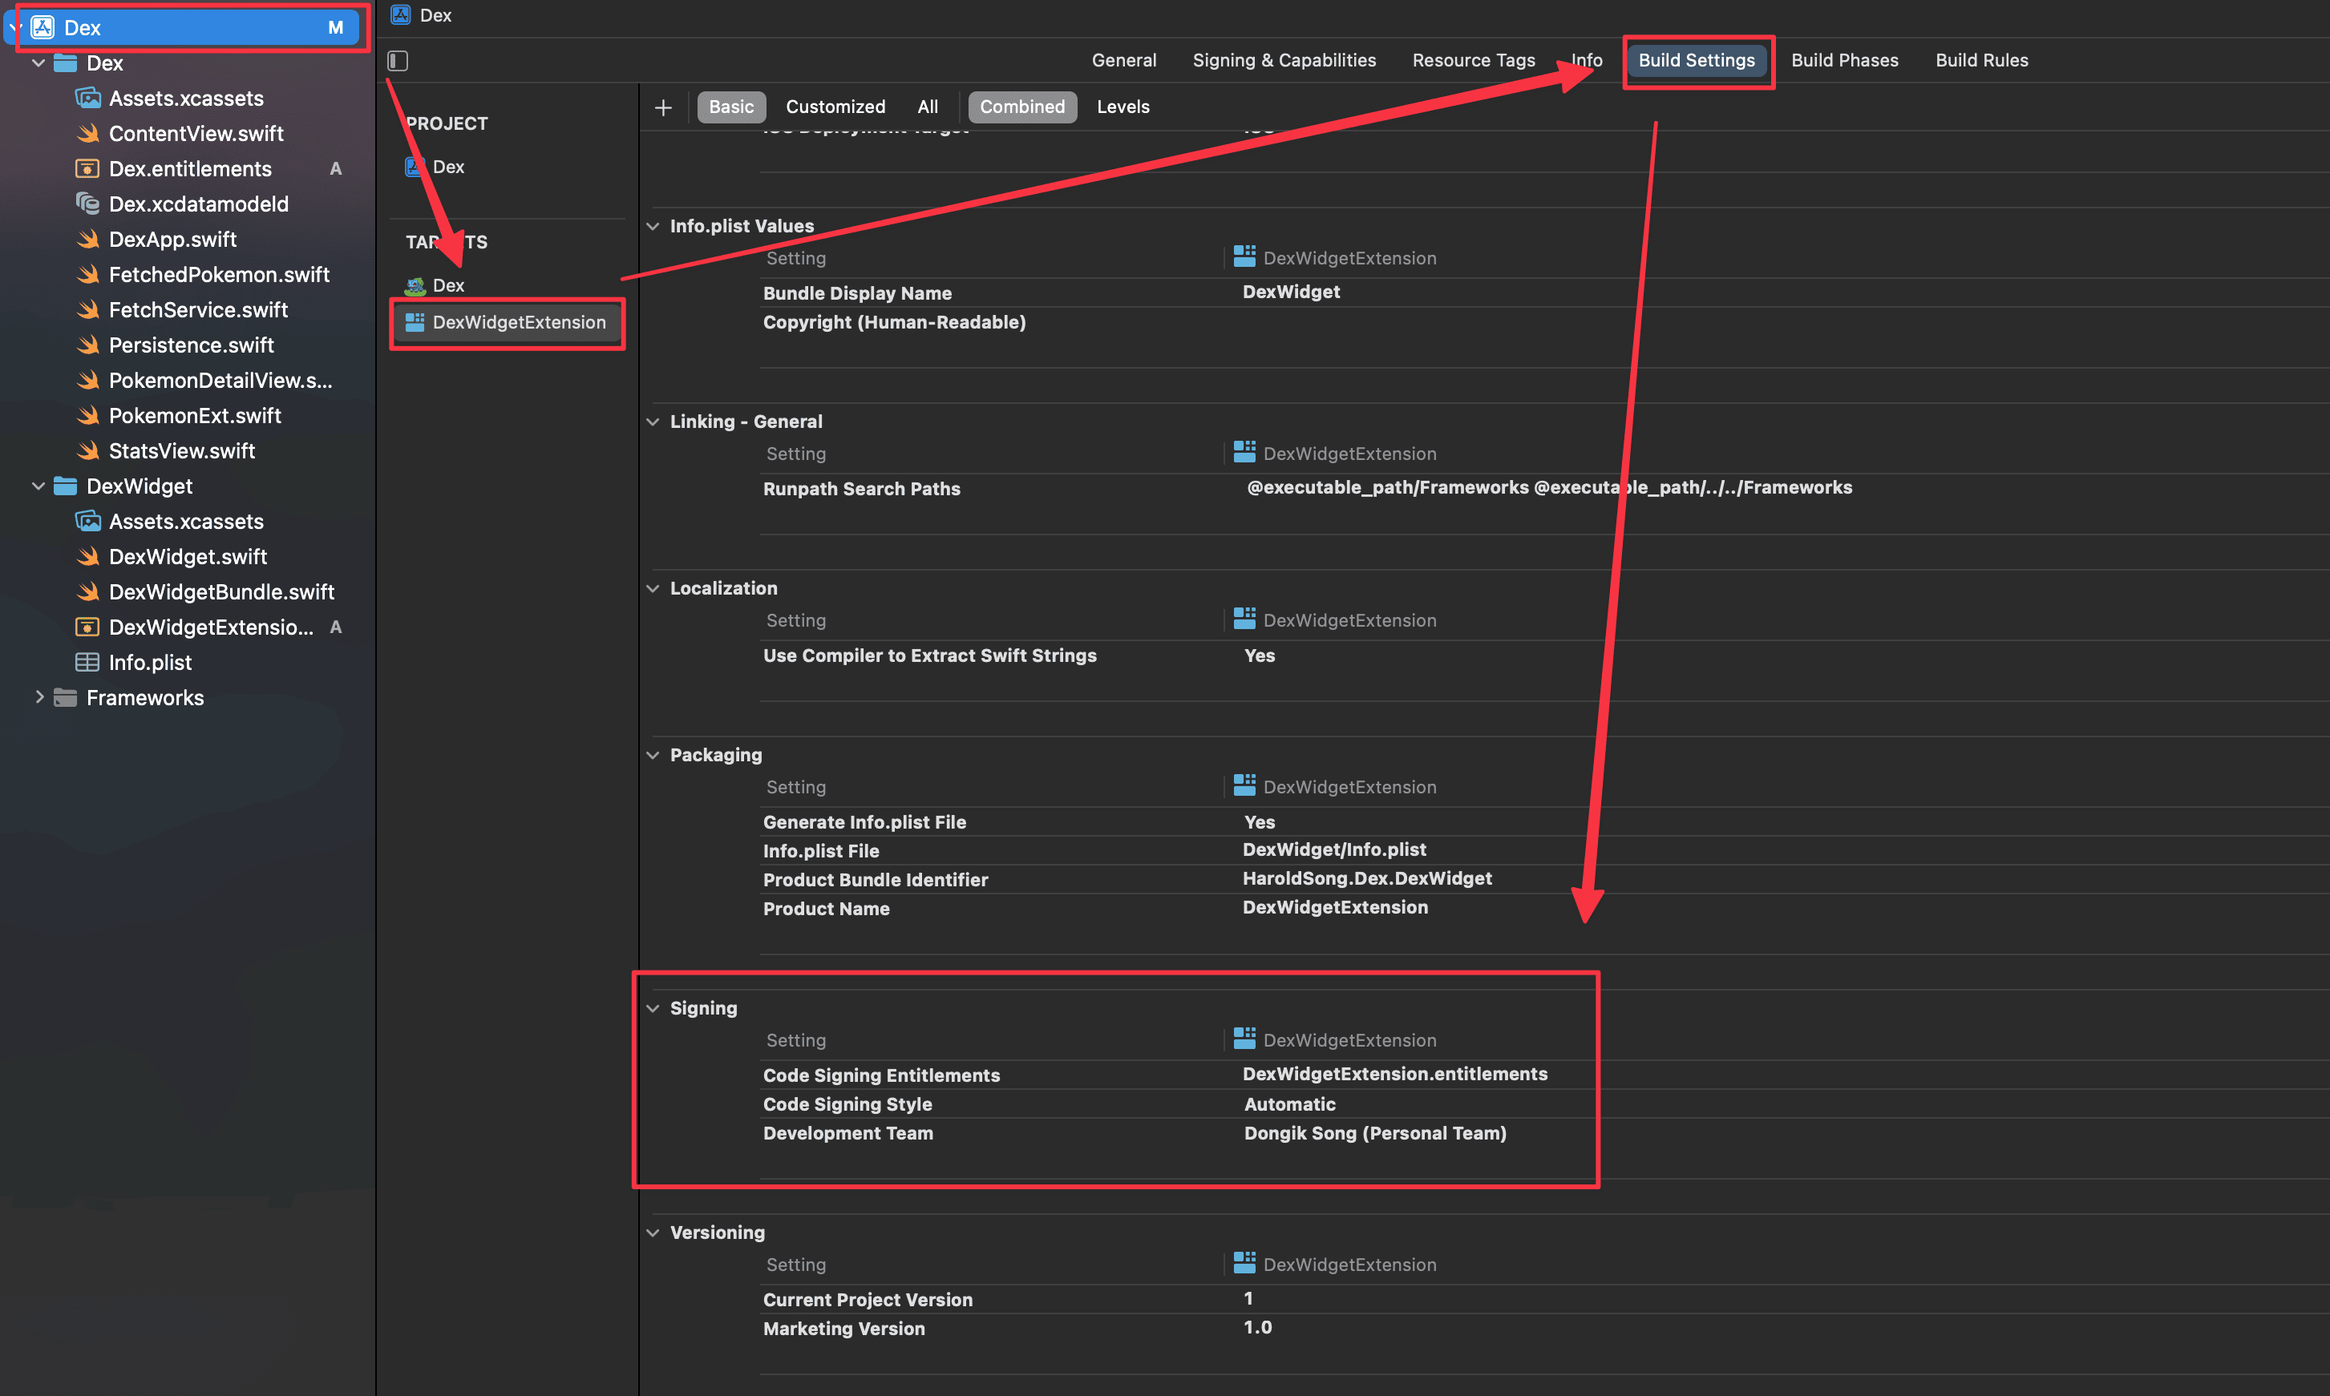
Task: Click the DexWidgetExtension entitlements file icon
Action: click(x=87, y=627)
